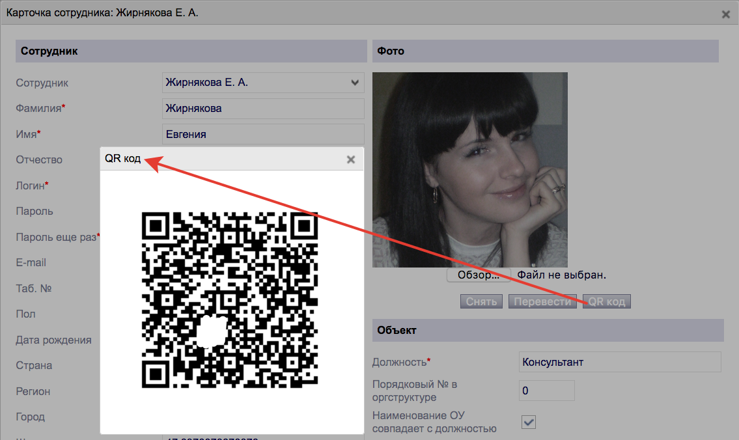
Task: Click the Страна label
Action: (34, 365)
